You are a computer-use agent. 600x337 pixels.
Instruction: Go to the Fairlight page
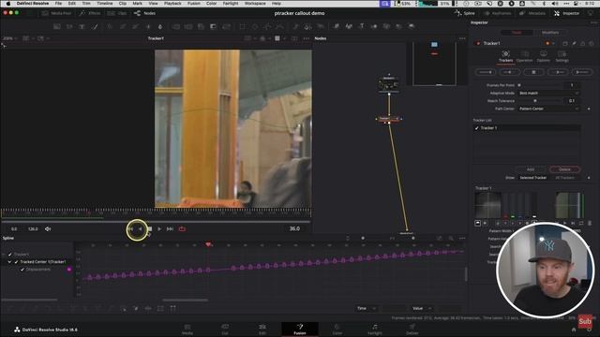point(375,329)
